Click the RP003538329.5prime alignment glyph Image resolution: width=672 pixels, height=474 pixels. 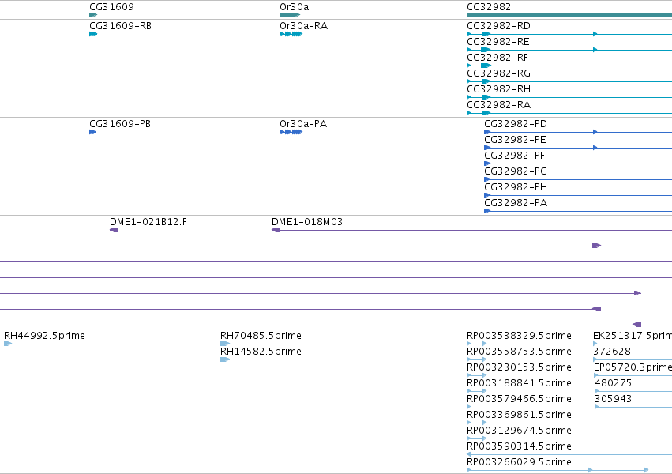pos(477,344)
